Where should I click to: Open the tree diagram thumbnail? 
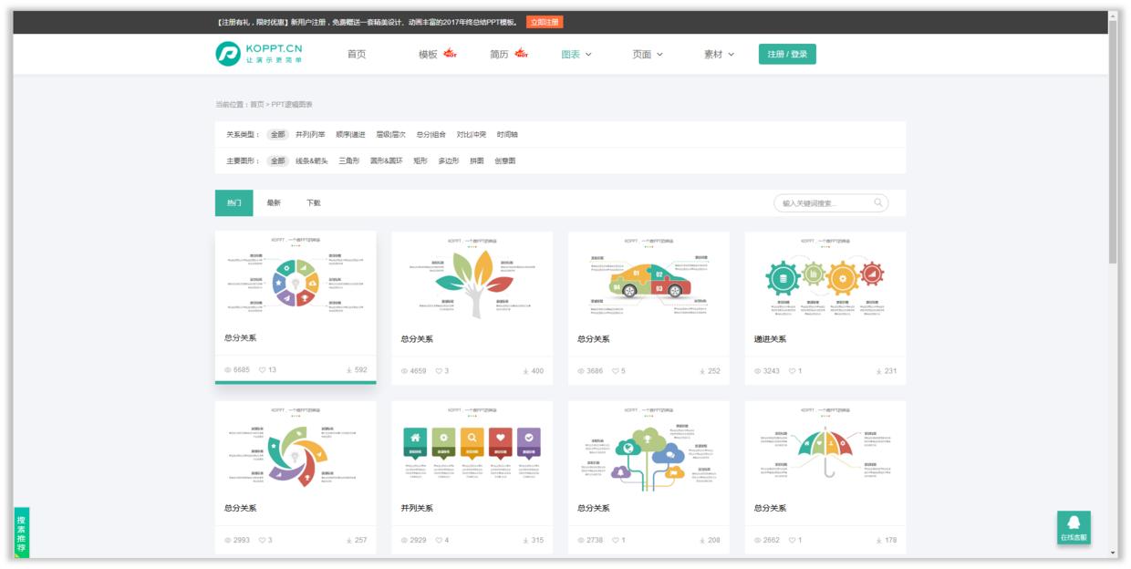472,278
